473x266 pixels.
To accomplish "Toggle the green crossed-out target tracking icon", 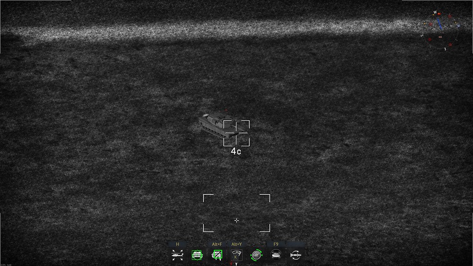I will pyautogui.click(x=217, y=255).
